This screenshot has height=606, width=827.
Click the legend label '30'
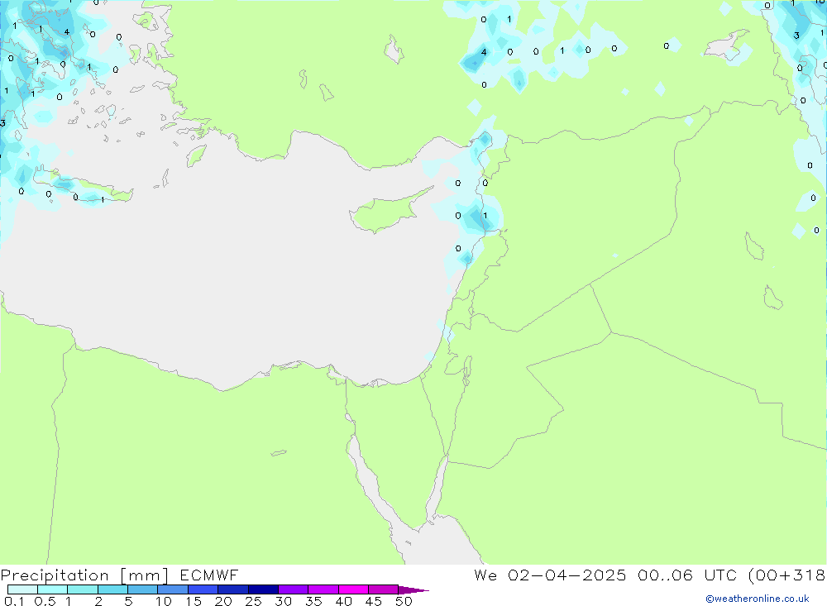[283, 601]
